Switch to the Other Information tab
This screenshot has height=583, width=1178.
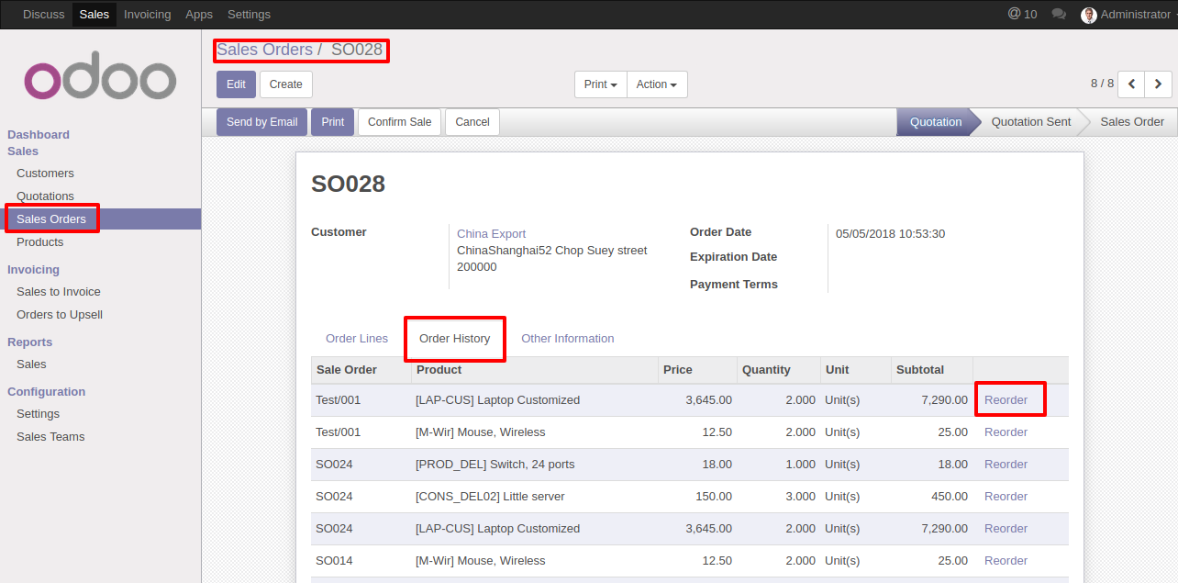click(x=568, y=339)
